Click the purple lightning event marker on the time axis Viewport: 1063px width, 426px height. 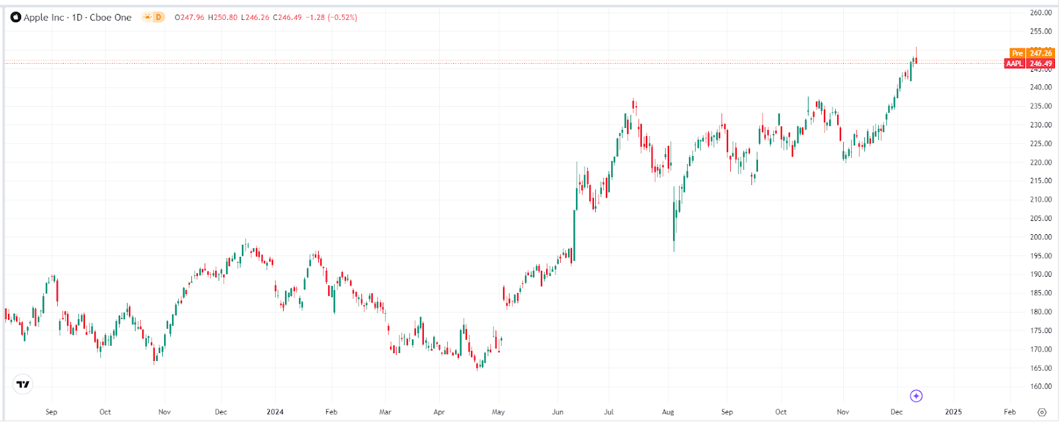click(916, 396)
